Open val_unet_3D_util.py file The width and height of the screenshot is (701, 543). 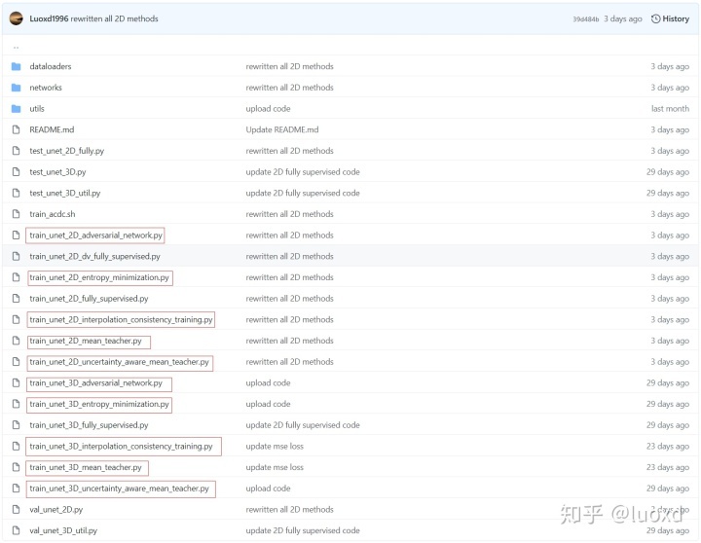(63, 530)
